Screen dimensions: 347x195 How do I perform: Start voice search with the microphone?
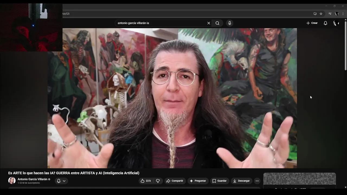click(230, 23)
